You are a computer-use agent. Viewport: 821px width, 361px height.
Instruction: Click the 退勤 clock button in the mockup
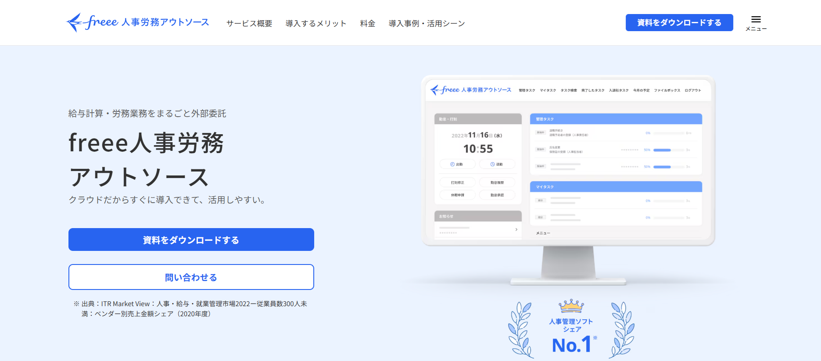497,164
